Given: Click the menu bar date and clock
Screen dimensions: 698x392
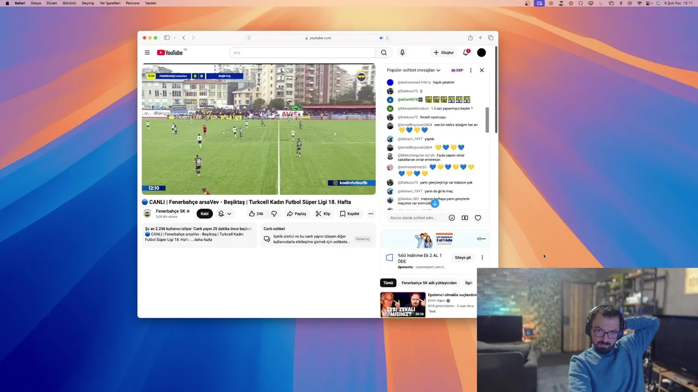Looking at the screenshot, I should pos(678,3).
